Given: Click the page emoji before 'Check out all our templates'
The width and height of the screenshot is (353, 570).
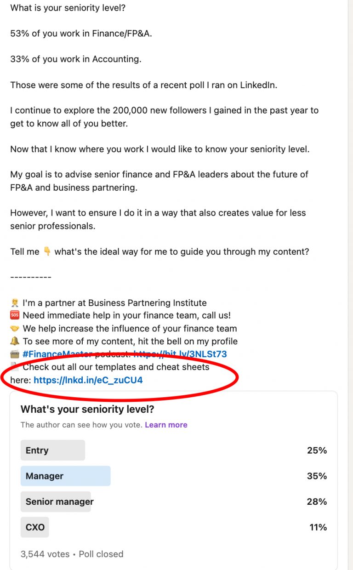Looking at the screenshot, I should (15, 367).
